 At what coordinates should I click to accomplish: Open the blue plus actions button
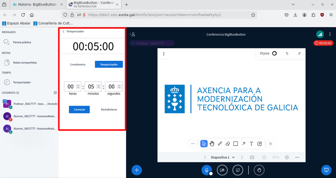click(137, 170)
